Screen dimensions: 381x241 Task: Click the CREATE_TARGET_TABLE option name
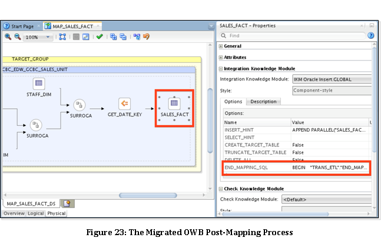click(x=251, y=145)
